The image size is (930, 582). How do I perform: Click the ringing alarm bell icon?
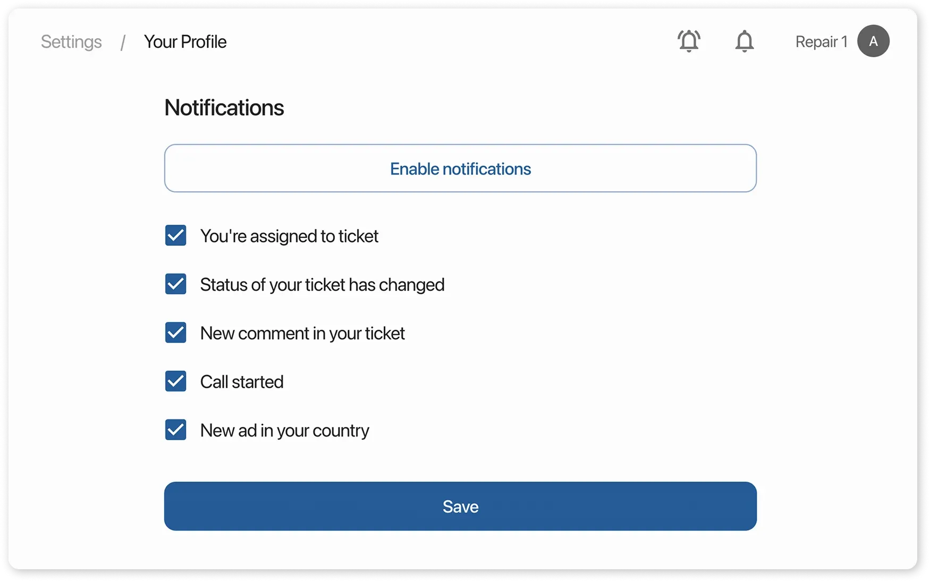(x=689, y=41)
